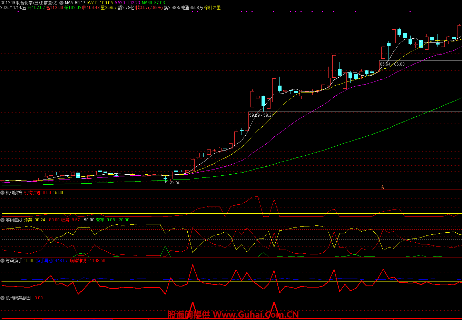The image size is (462, 320).
Task: Click the green MA60 value label
Action: coord(153,3)
